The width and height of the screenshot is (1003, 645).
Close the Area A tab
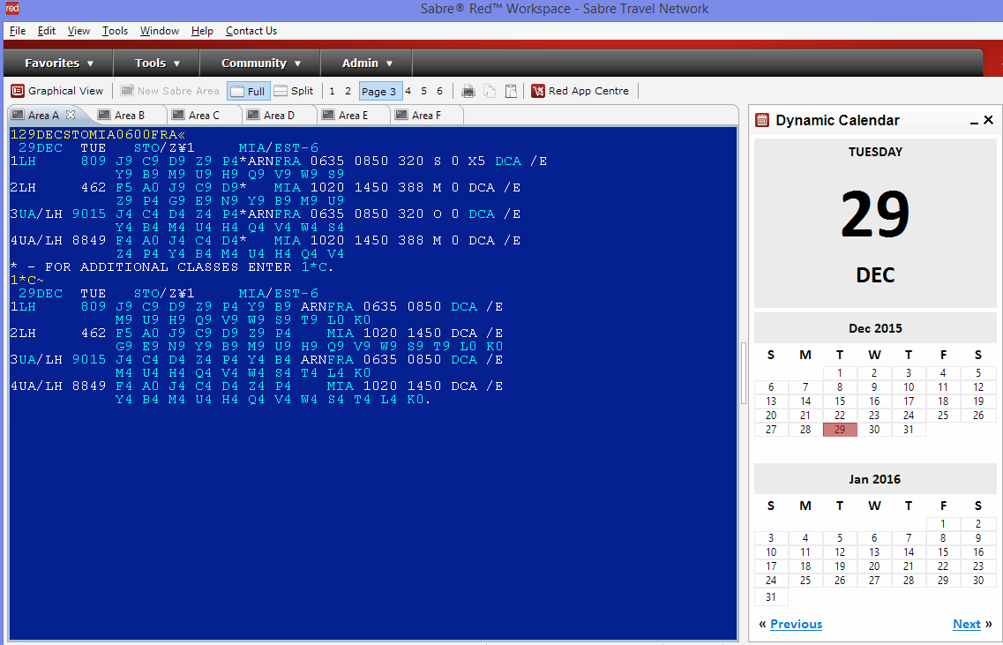71,115
